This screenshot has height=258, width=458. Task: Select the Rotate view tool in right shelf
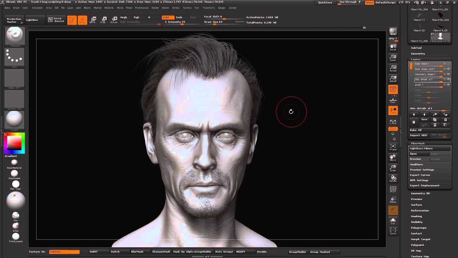pos(393,178)
